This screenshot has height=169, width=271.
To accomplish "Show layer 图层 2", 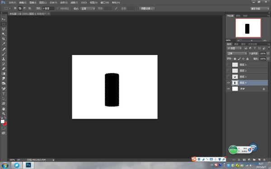I will point(229,71).
